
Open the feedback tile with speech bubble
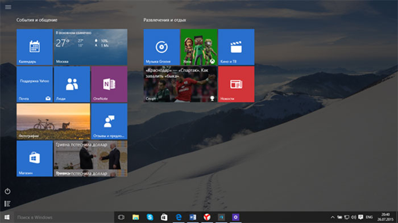tap(109, 121)
